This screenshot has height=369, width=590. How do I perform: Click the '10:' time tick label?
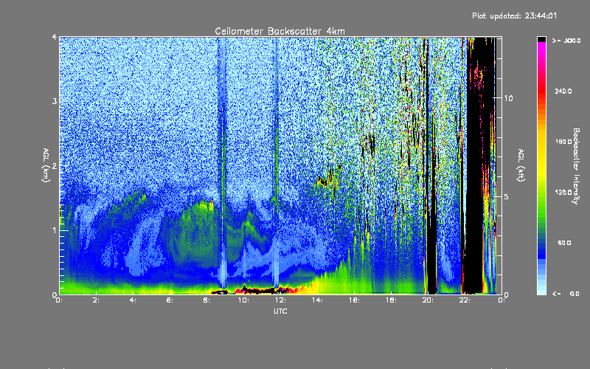pyautogui.click(x=243, y=300)
